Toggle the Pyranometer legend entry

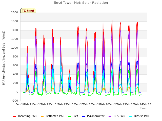click(x=93, y=116)
